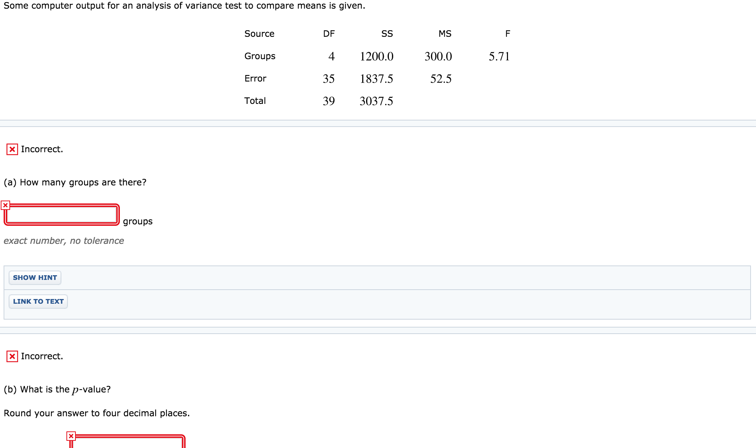Screen dimensions: 756x448
Task: Click the MS column header
Action: (445, 34)
